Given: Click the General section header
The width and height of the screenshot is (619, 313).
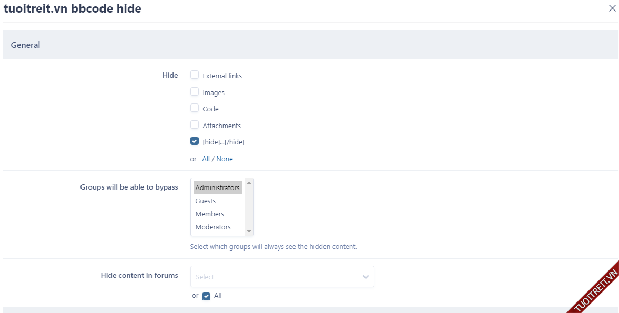Looking at the screenshot, I should (26, 45).
